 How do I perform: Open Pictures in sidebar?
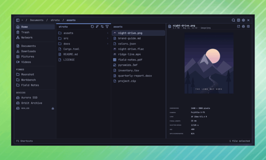coord(35,57)
